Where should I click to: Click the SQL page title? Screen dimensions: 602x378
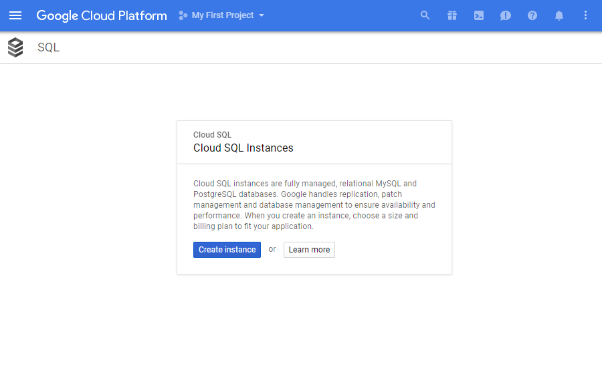coord(48,47)
